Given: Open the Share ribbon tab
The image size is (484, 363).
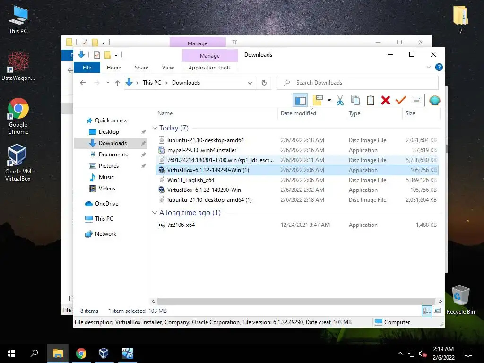Looking at the screenshot, I should tap(141, 67).
